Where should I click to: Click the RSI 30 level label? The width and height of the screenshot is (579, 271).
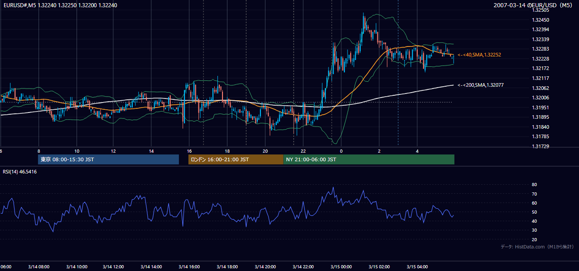pyautogui.click(x=534, y=230)
